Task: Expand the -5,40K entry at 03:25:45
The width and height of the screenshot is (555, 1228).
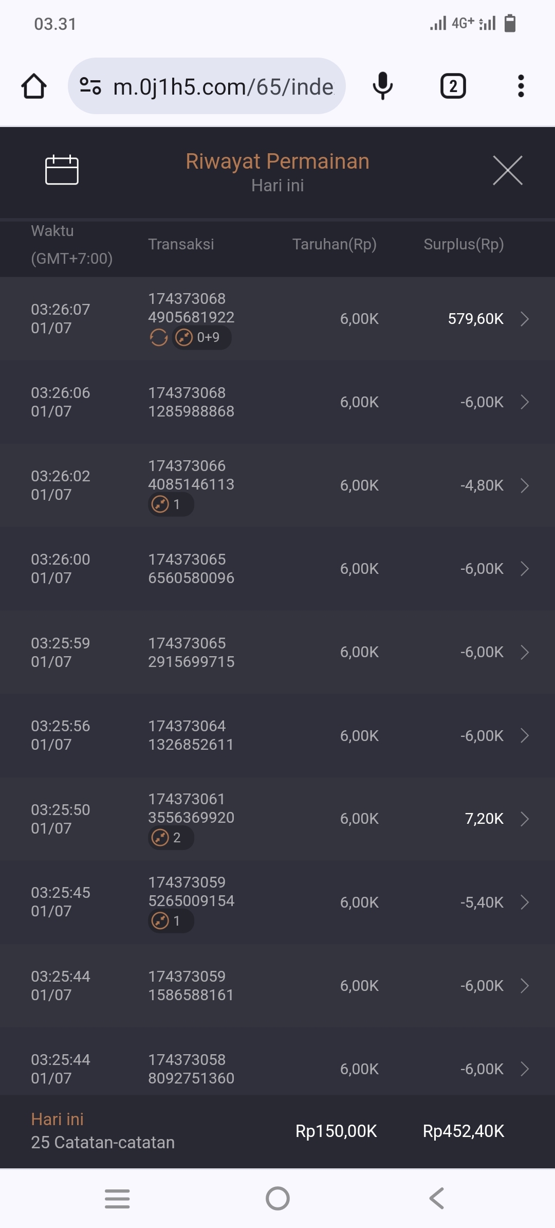Action: [525, 902]
